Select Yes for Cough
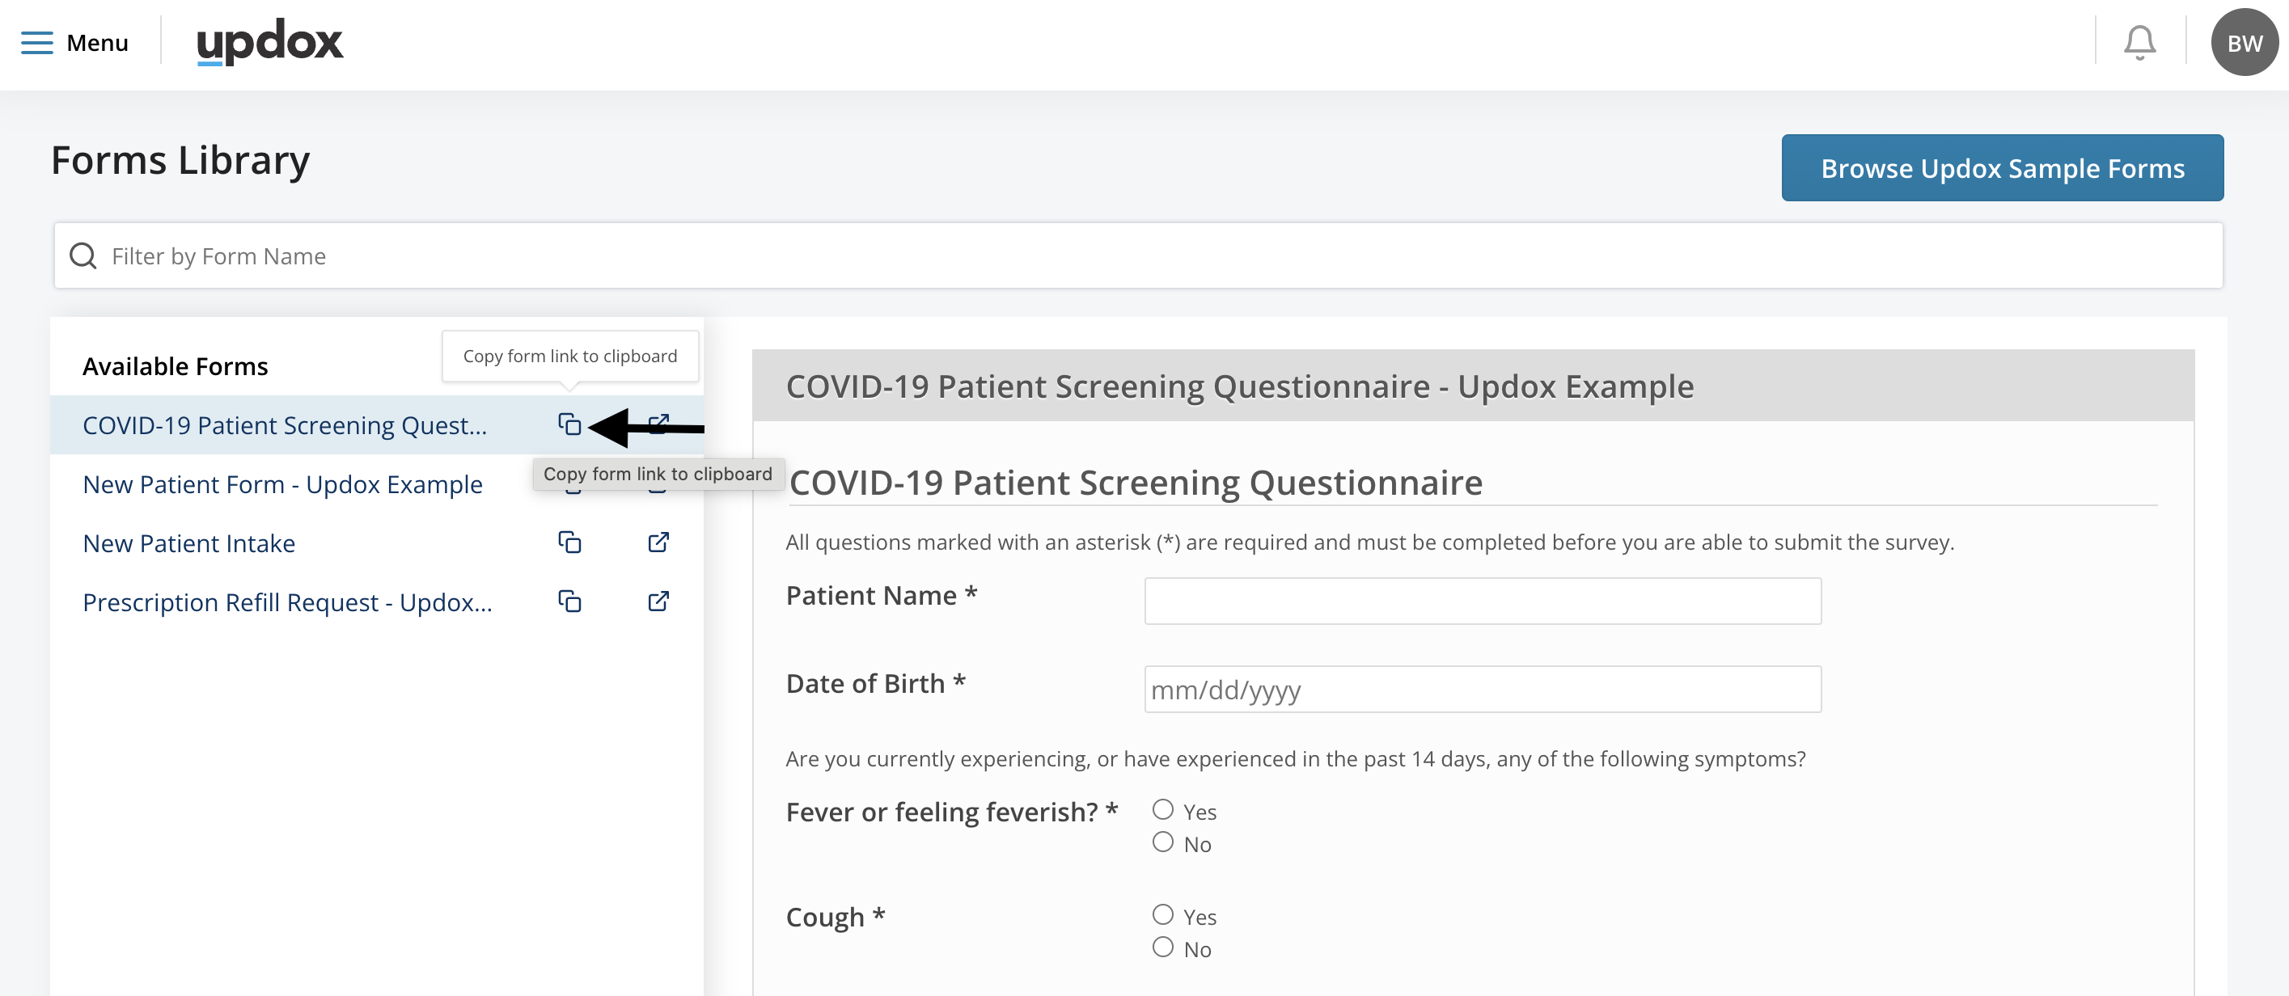This screenshot has width=2289, height=996. (x=1162, y=914)
